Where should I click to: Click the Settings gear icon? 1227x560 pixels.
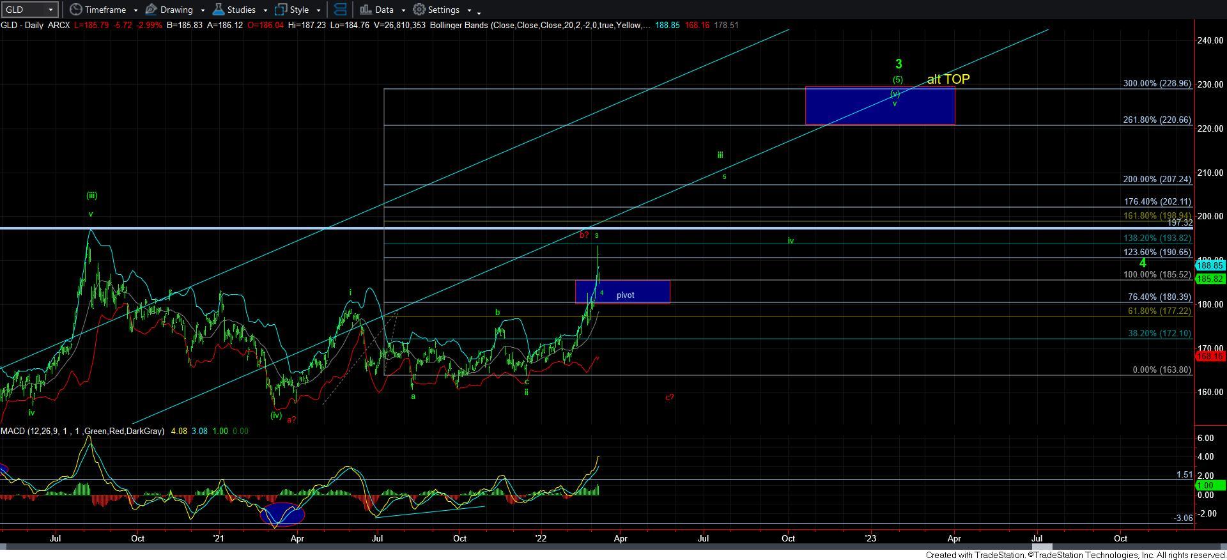coord(419,10)
